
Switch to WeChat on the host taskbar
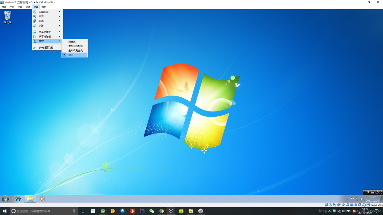pyautogui.click(x=152, y=211)
